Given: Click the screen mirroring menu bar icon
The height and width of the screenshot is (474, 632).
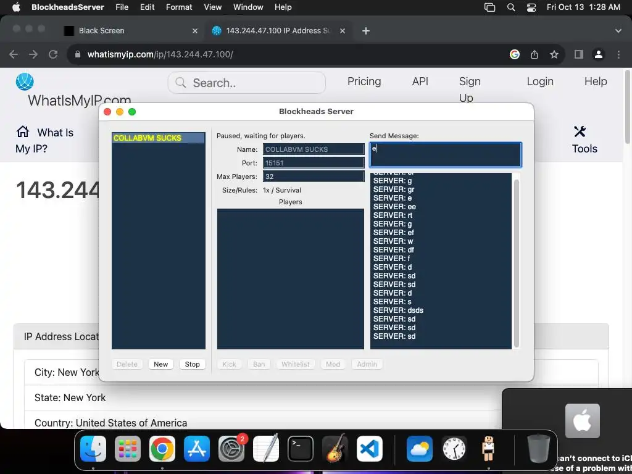Looking at the screenshot, I should pos(489,7).
